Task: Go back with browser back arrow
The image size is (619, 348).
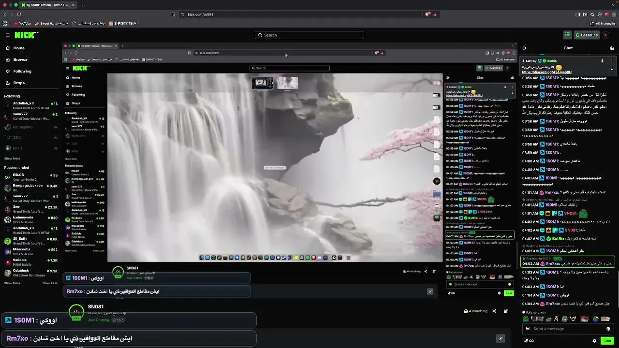Action: [5, 14]
